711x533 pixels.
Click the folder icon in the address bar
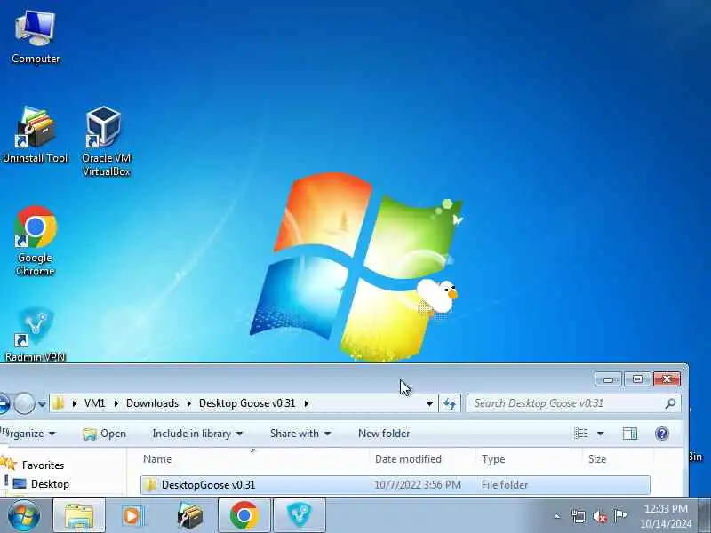coord(58,403)
